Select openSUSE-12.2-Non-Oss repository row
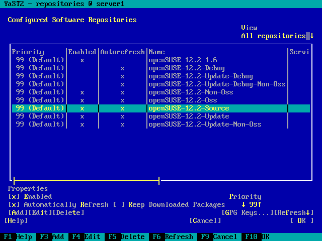 [161, 92]
